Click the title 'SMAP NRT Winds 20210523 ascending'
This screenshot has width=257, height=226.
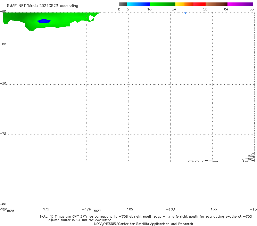[42, 6]
